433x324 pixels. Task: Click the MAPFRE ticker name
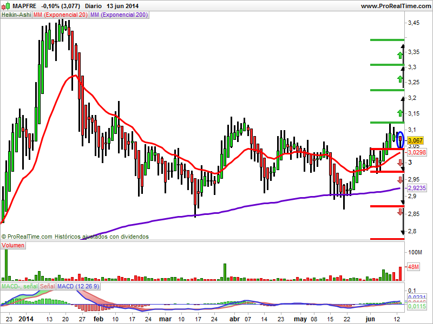[24, 6]
